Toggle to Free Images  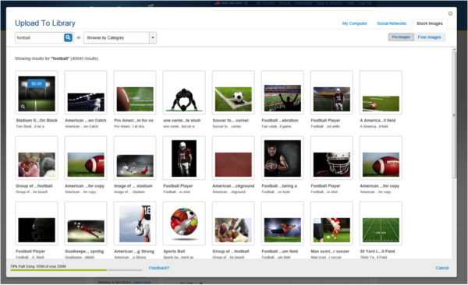[x=429, y=37]
